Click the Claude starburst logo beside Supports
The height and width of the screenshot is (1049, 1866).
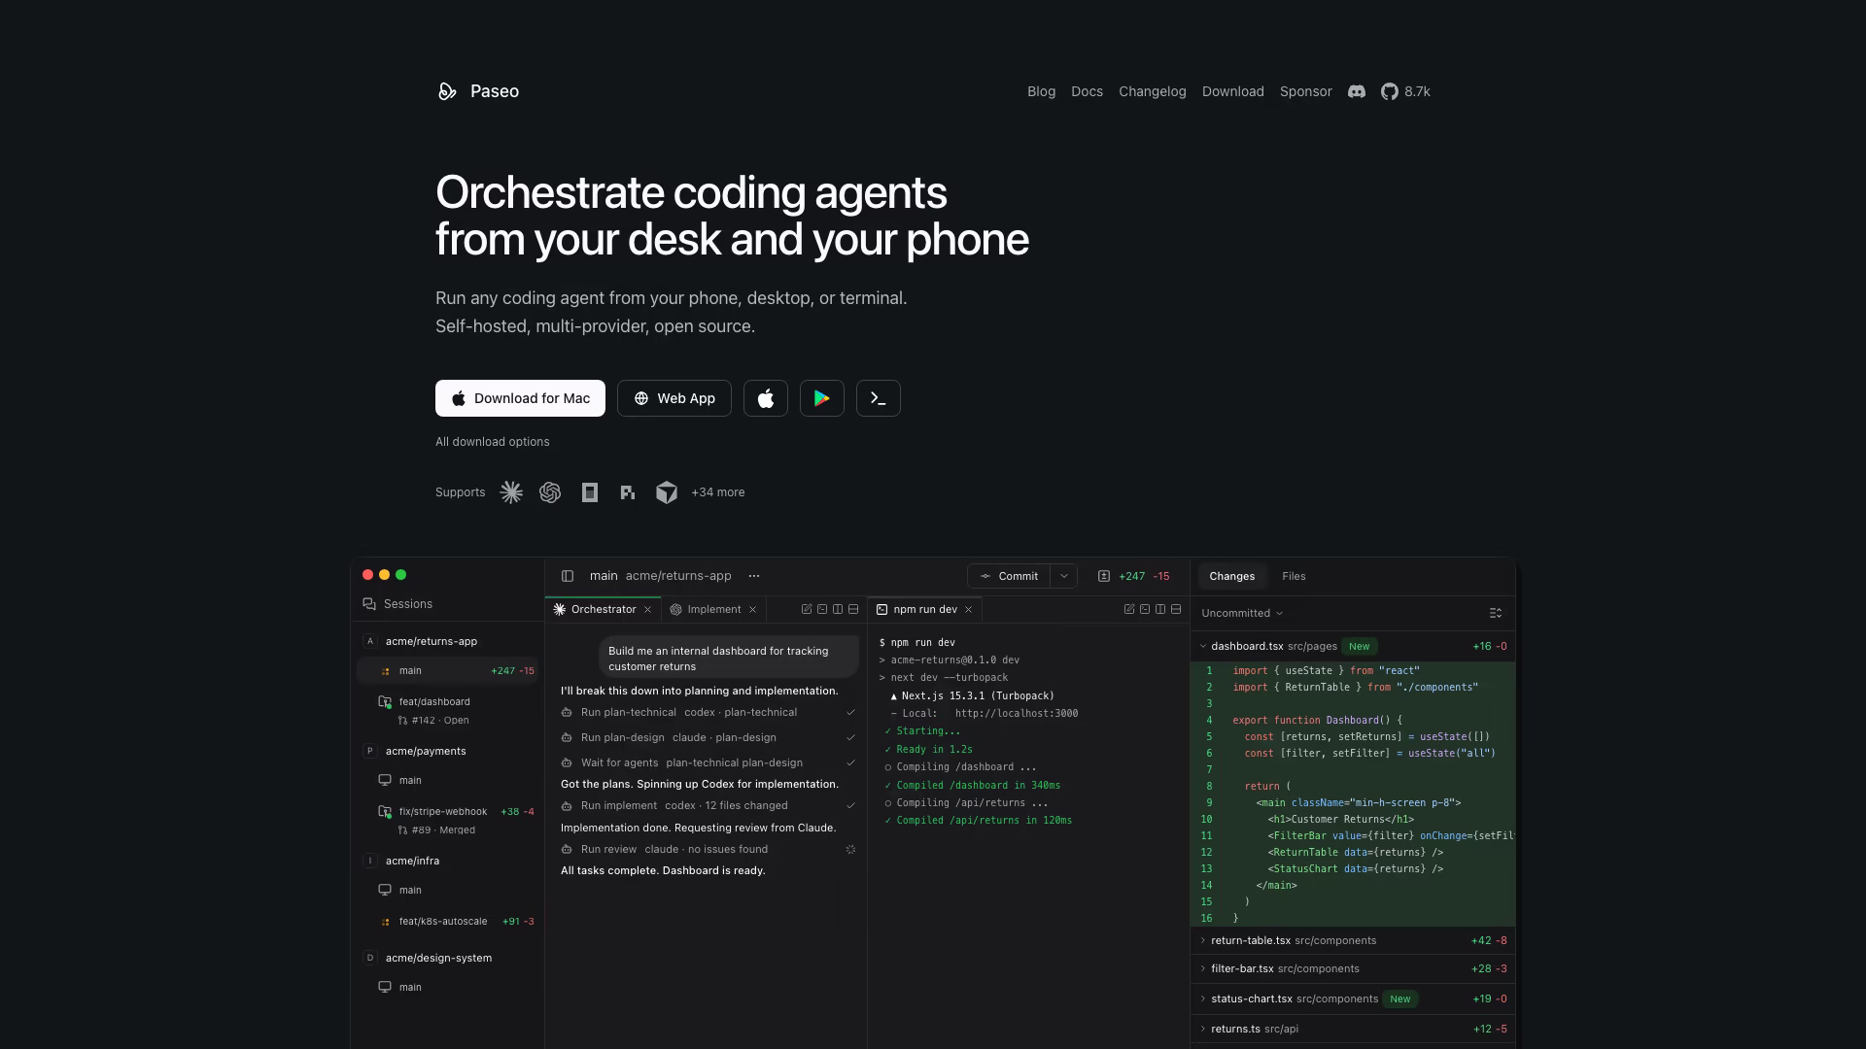(x=511, y=492)
